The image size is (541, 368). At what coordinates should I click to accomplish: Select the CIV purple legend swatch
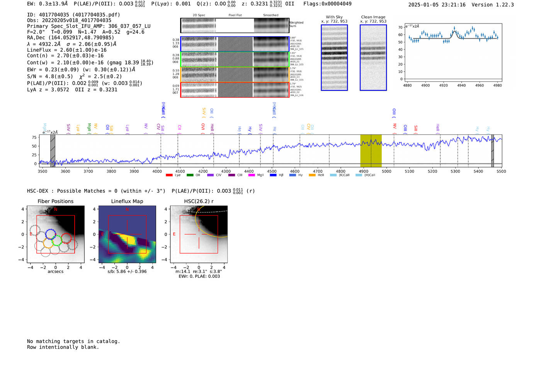click(210, 175)
